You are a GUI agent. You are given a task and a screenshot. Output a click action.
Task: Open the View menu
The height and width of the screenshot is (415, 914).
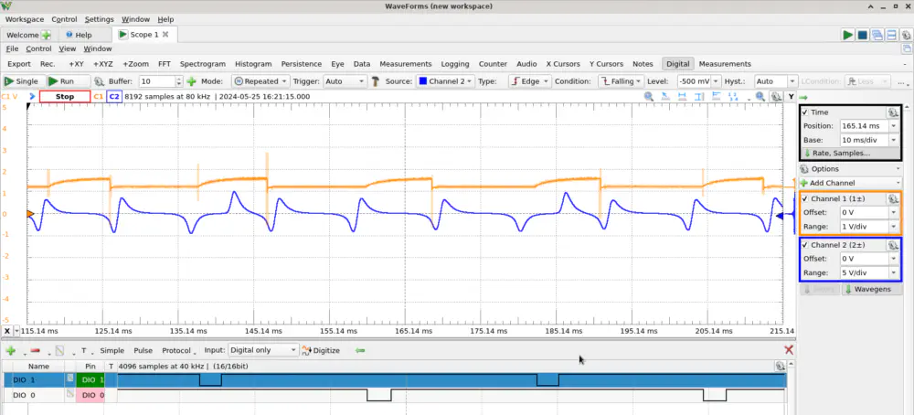(67, 49)
